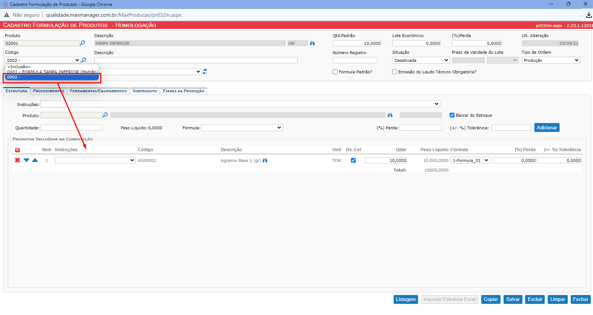Click the magnifier icon in Estrutura Produto field
The image size is (593, 315).
tap(105, 115)
